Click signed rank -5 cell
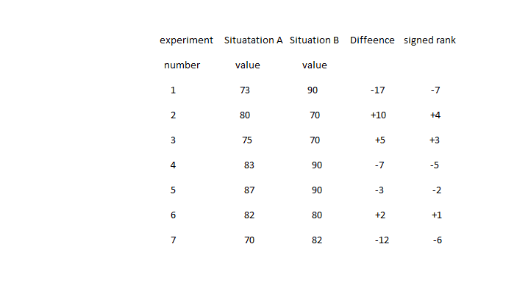This screenshot has width=528, height=294. point(435,165)
